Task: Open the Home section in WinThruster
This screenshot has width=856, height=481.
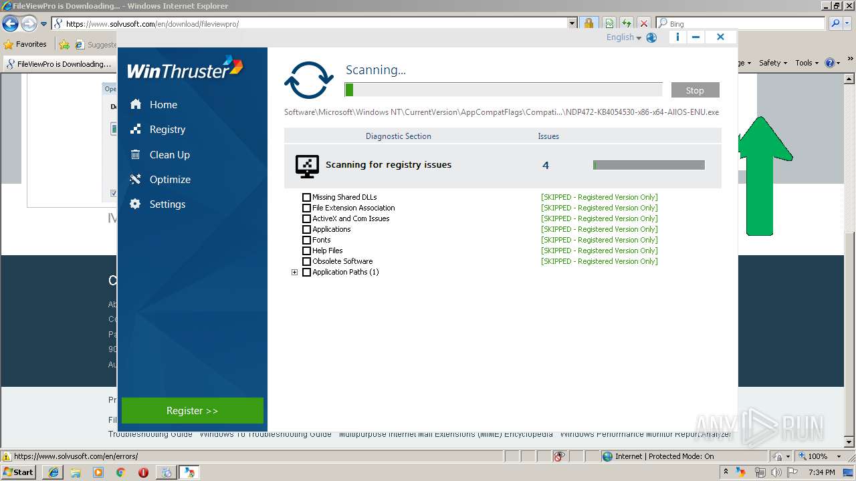Action: [163, 104]
